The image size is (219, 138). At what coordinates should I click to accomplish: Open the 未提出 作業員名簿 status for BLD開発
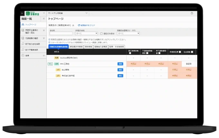coord(175,70)
